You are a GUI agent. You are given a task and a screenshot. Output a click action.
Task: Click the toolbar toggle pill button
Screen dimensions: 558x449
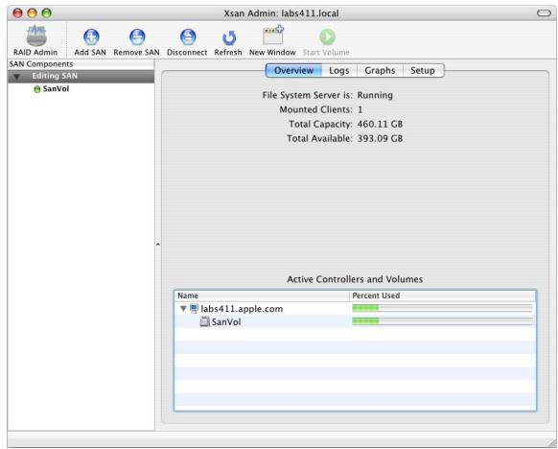[544, 13]
